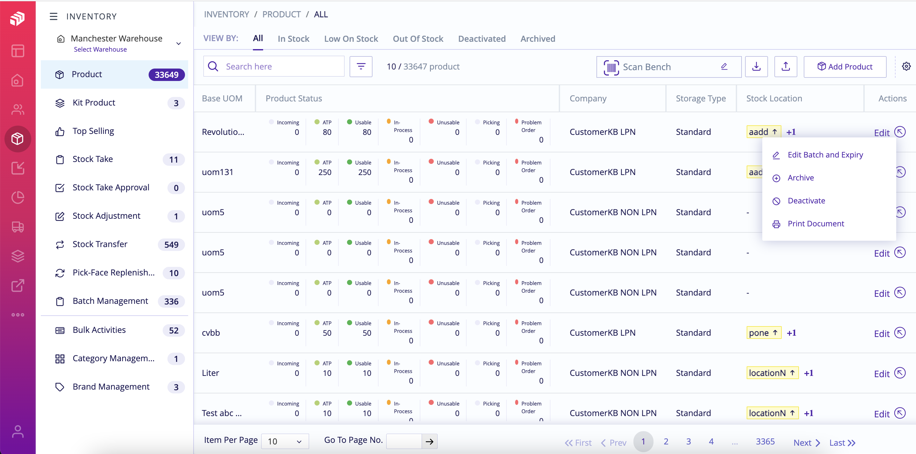
Task: Switch to the Low On Stock tab
Action: 351,39
